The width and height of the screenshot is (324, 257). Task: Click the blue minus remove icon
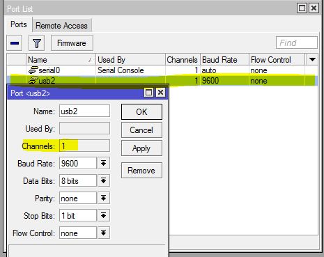click(x=15, y=43)
